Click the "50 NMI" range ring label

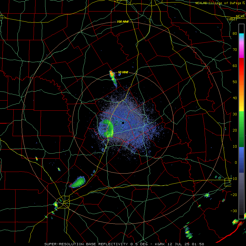(x=123, y=72)
